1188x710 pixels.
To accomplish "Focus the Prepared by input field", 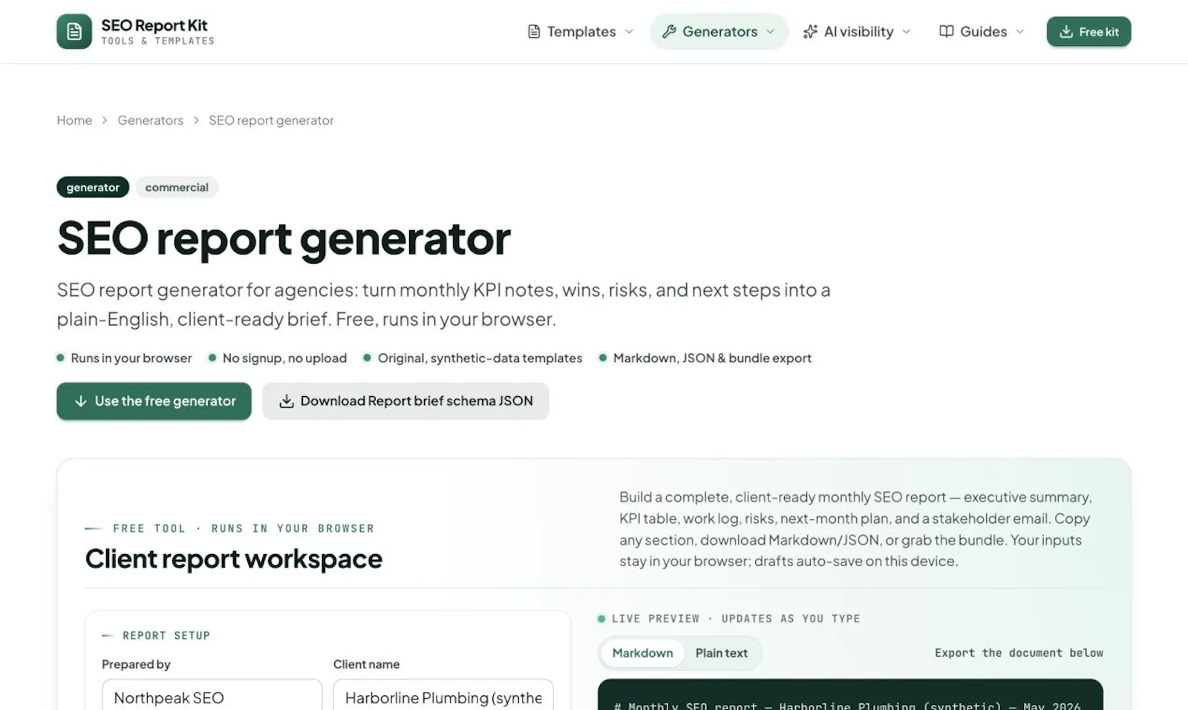I will pyautogui.click(x=212, y=695).
